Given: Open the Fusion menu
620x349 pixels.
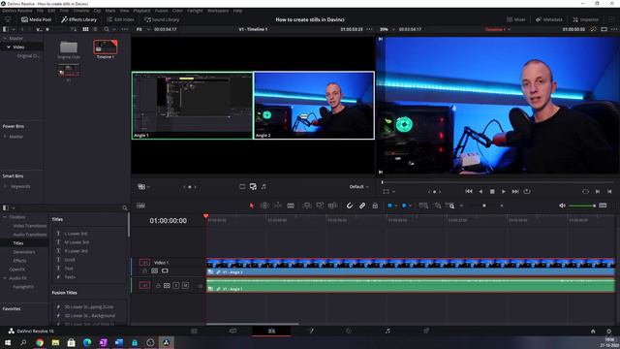Looking at the screenshot, I should pyautogui.click(x=162, y=11).
